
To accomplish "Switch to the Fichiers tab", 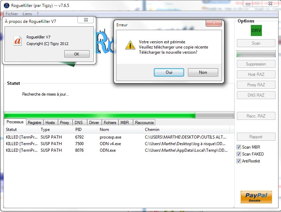I will coord(110,123).
